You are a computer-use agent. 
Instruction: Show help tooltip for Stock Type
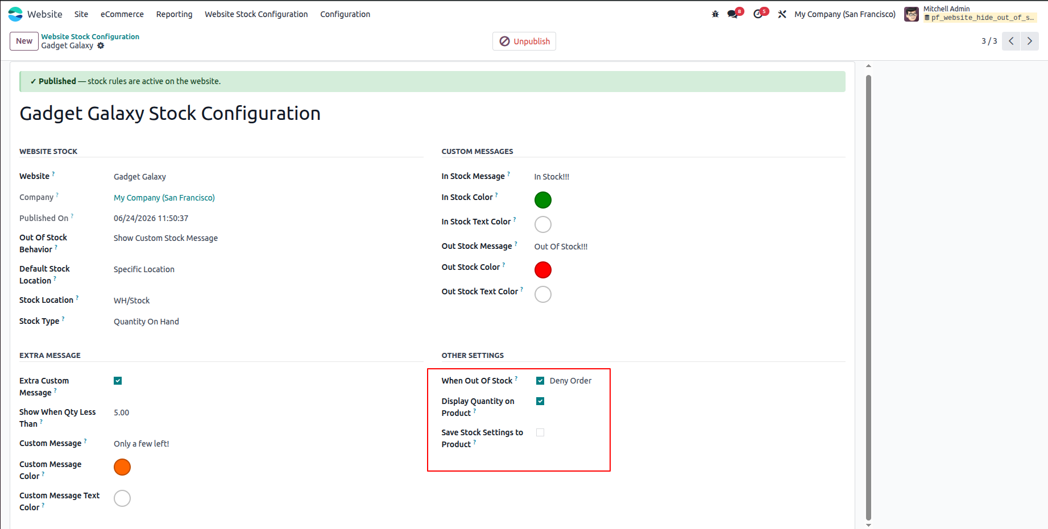point(63,319)
